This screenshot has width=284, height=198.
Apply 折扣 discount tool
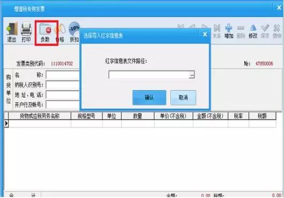coord(74,32)
